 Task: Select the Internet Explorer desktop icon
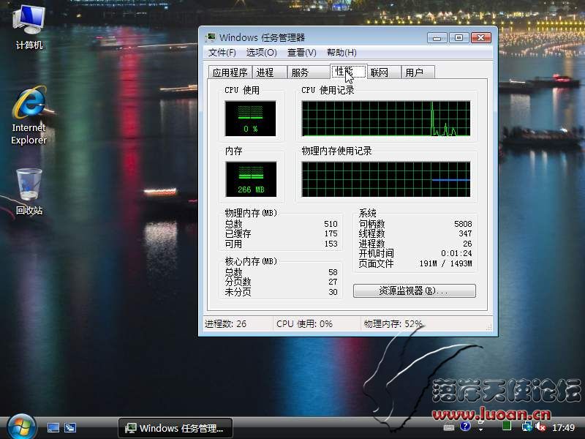(29, 116)
